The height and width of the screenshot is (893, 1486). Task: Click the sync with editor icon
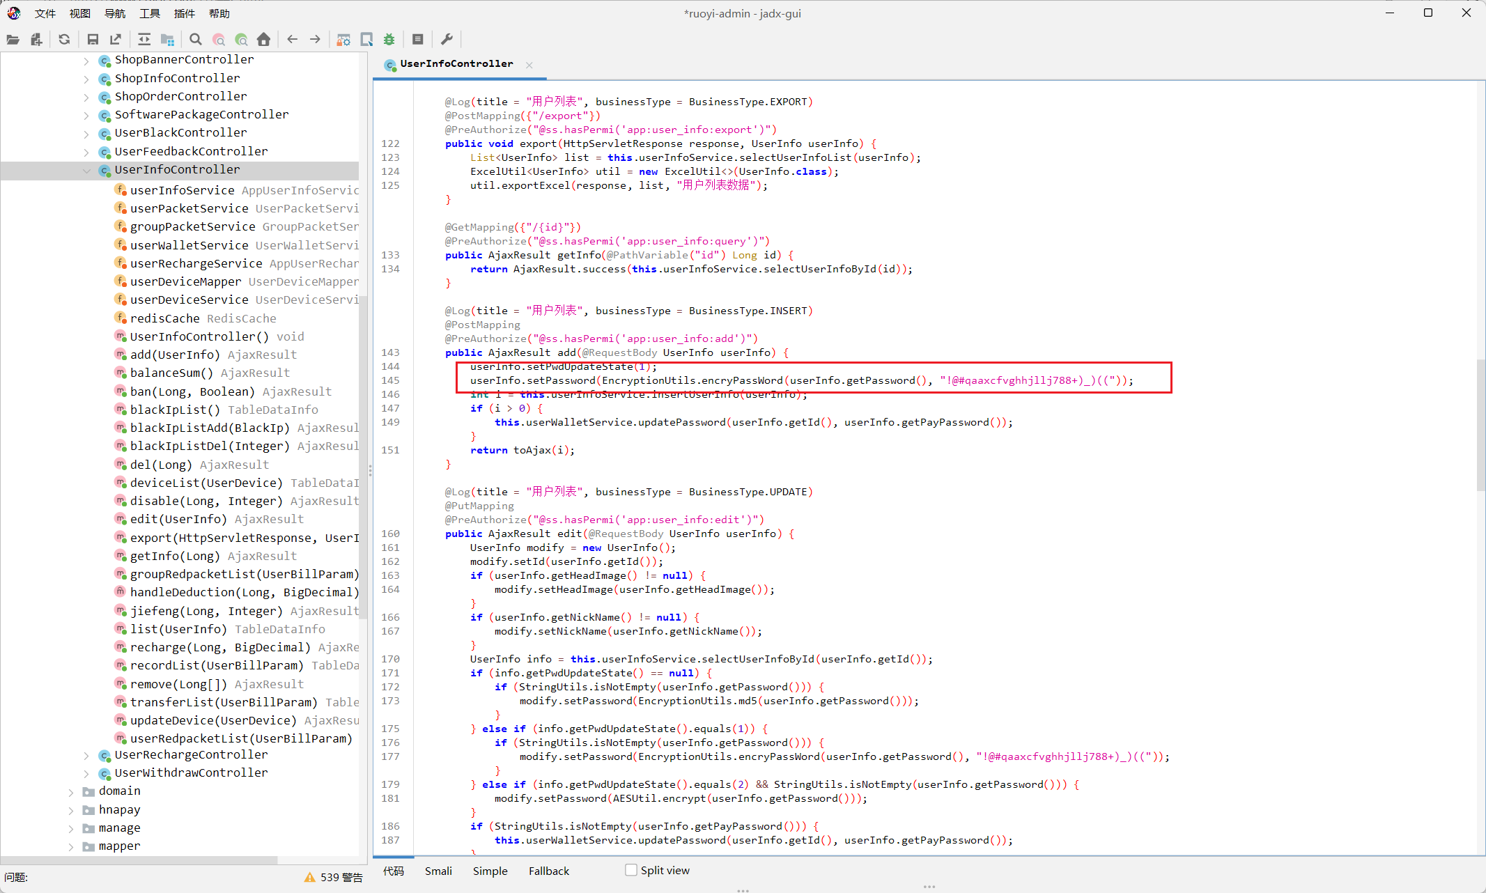pyautogui.click(x=144, y=40)
